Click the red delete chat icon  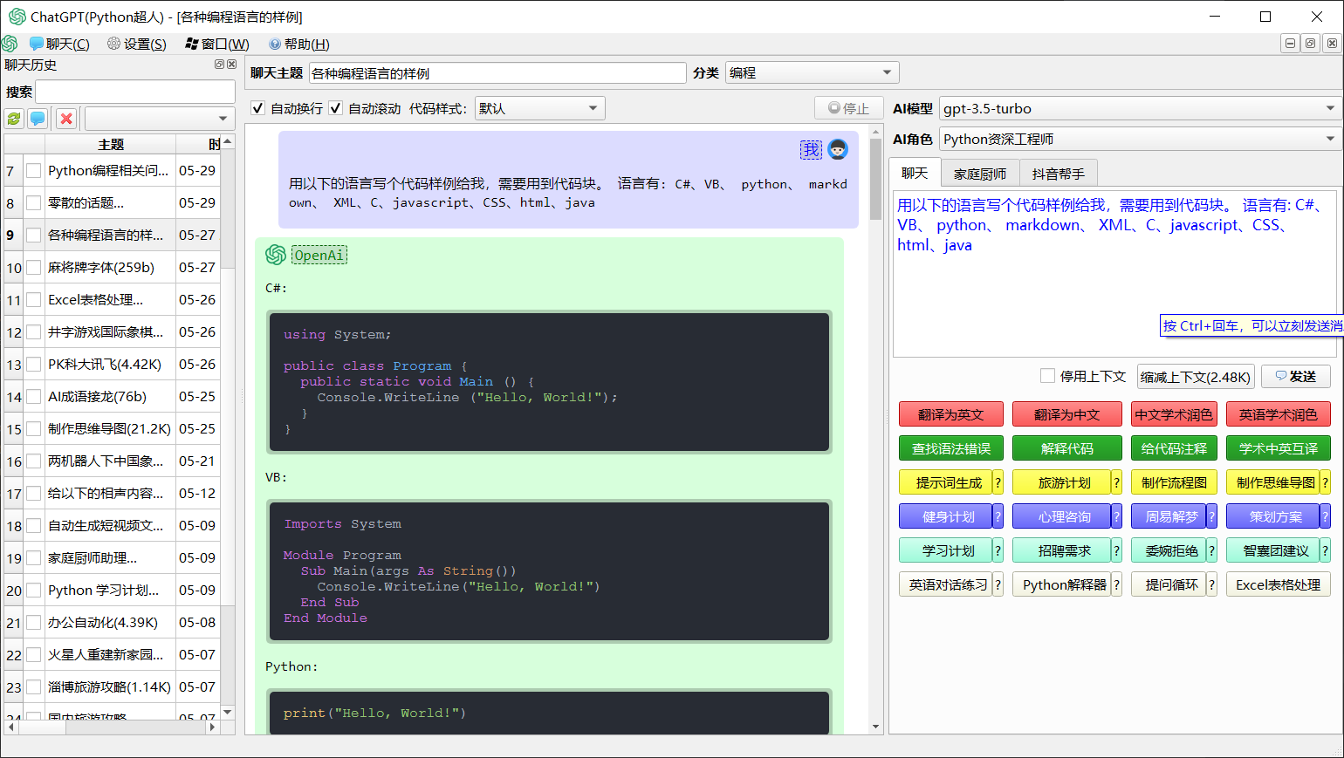66,119
